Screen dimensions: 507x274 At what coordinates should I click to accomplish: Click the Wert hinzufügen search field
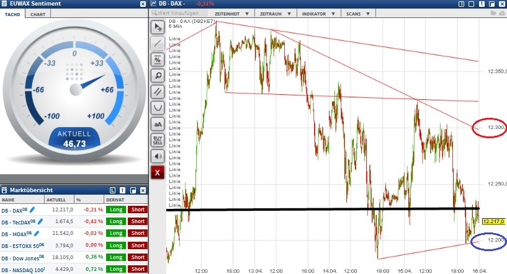click(179, 13)
